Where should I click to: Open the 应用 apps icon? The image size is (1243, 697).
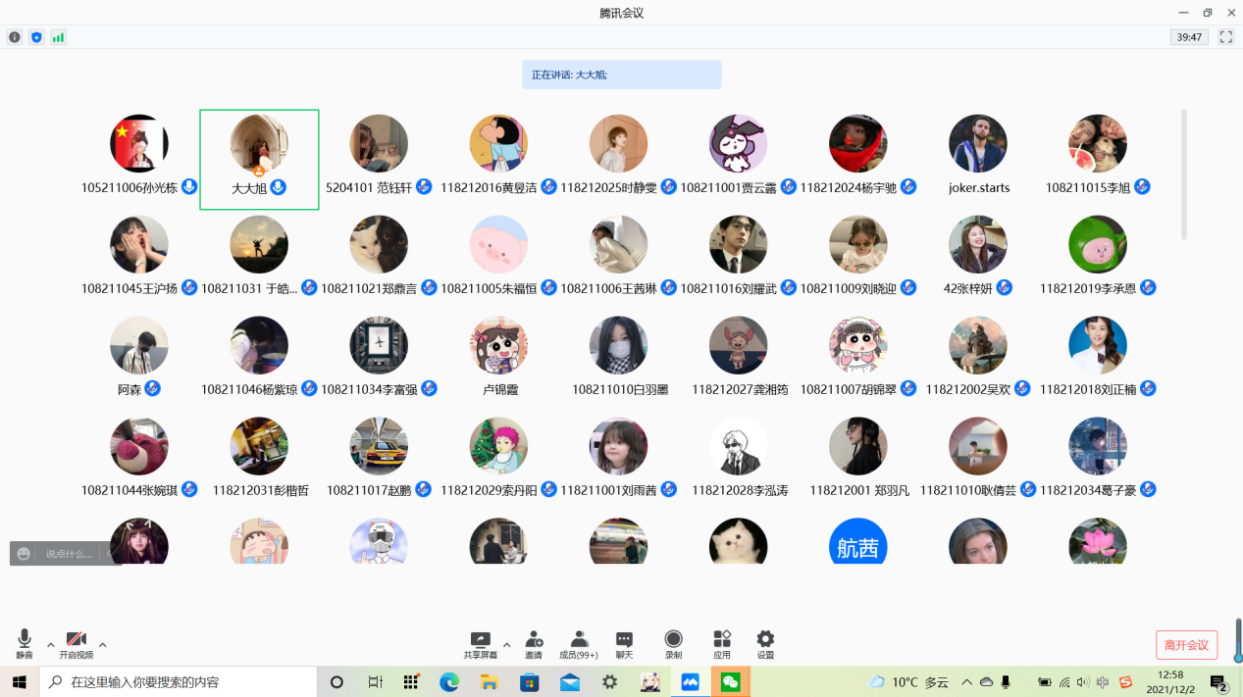click(722, 643)
